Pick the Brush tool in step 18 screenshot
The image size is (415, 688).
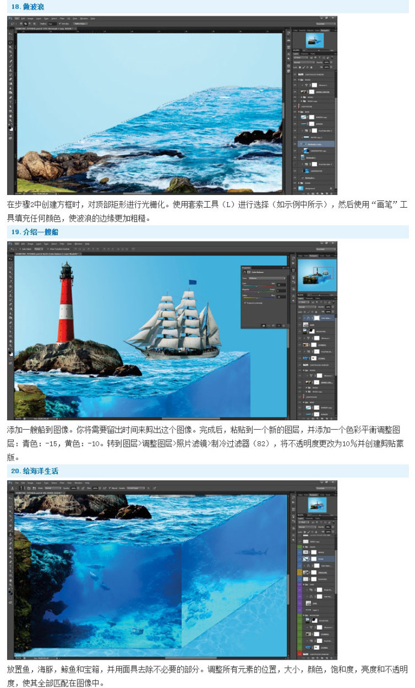[x=10, y=66]
